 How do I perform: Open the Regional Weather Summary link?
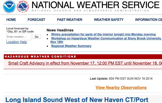pyautogui.click(x=71, y=46)
